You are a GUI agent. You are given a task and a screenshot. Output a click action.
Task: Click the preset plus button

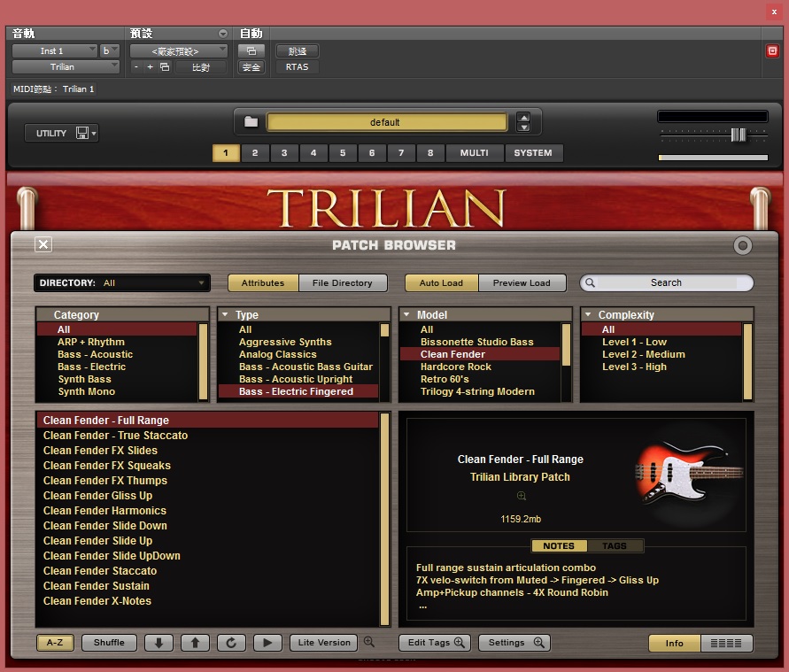(150, 67)
